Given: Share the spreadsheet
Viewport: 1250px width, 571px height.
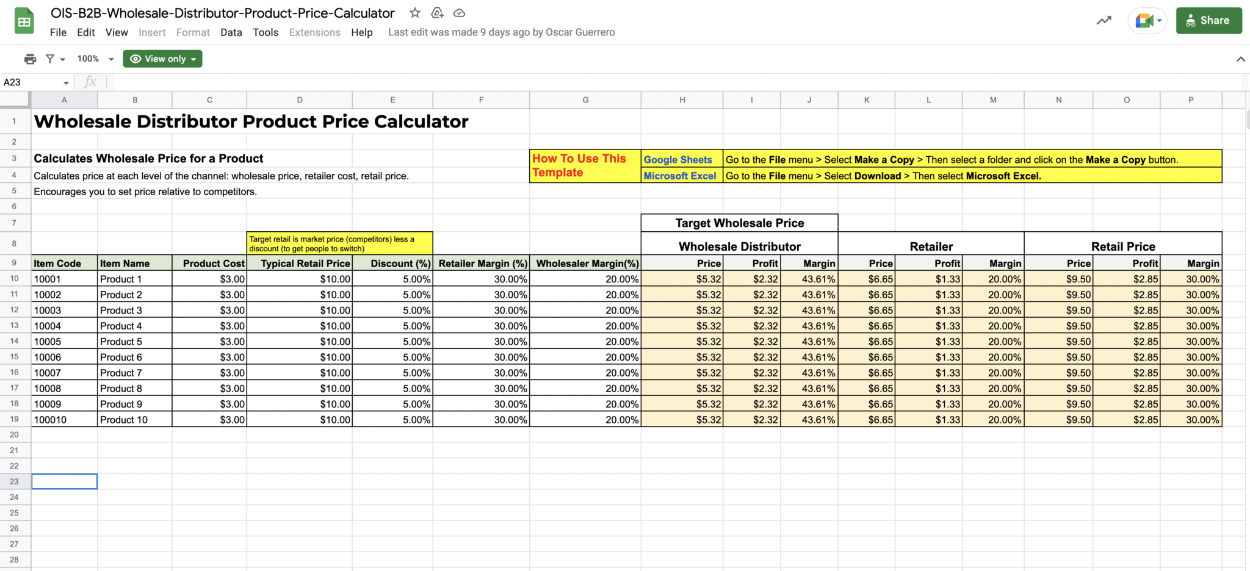Looking at the screenshot, I should pyautogui.click(x=1208, y=20).
